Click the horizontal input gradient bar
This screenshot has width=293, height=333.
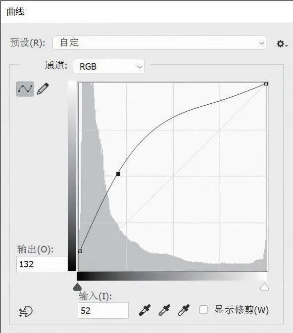click(x=172, y=277)
